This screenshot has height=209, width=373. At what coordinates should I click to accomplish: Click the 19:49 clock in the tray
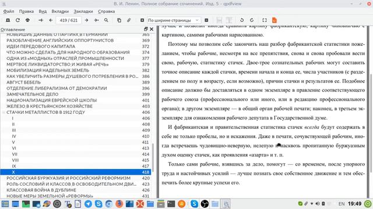(354, 204)
